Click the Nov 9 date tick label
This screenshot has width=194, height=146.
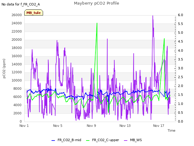tap(91, 126)
